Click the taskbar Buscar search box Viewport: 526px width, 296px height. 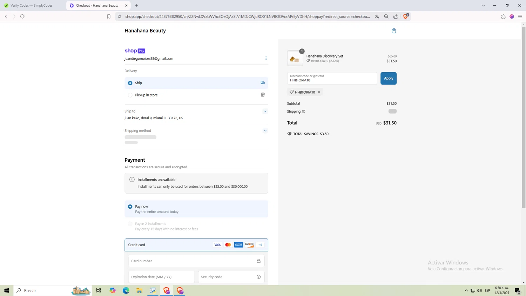[x=53, y=290]
